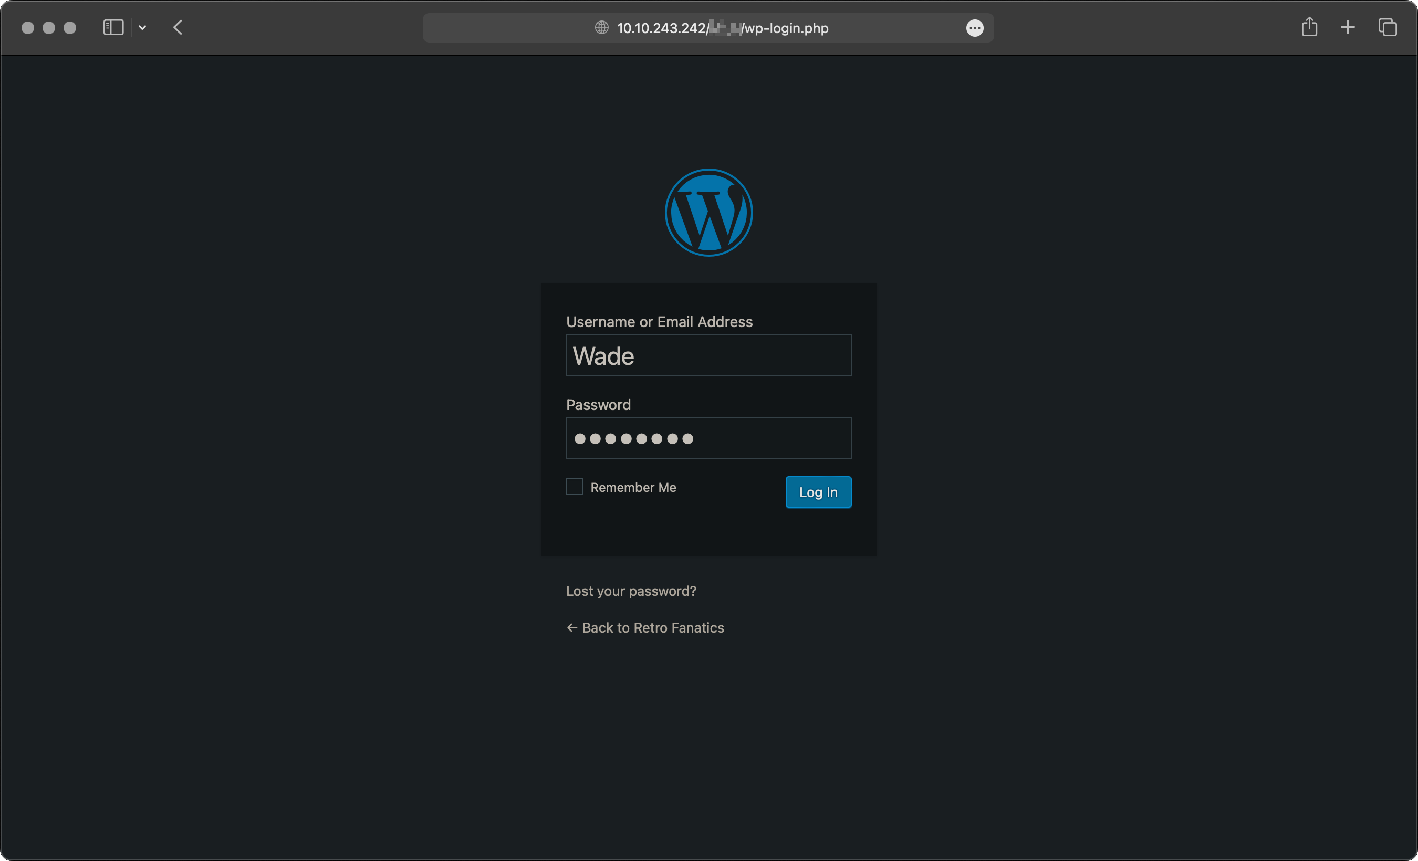Enable the Remember Me checkbox
The height and width of the screenshot is (861, 1418).
[575, 487]
